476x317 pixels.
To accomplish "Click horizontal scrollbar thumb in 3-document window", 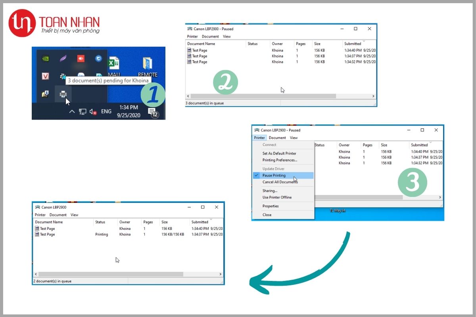I will (263, 96).
